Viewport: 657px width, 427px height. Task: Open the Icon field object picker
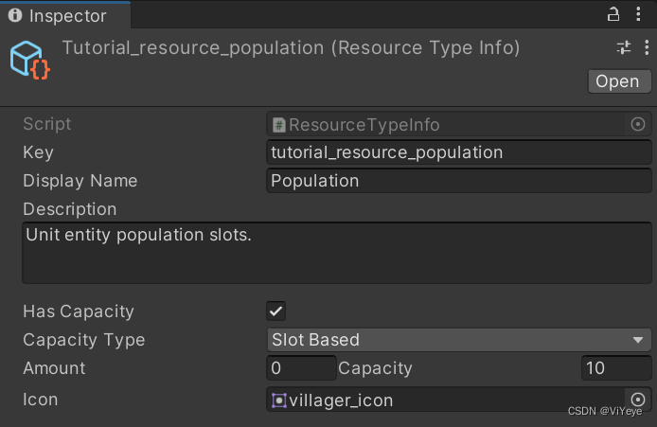638,400
